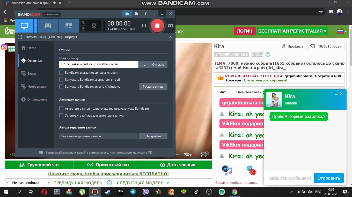Toggle the webcam overlay icon in Bandicam
This screenshot has width=352, height=197.
pyautogui.click(x=94, y=26)
